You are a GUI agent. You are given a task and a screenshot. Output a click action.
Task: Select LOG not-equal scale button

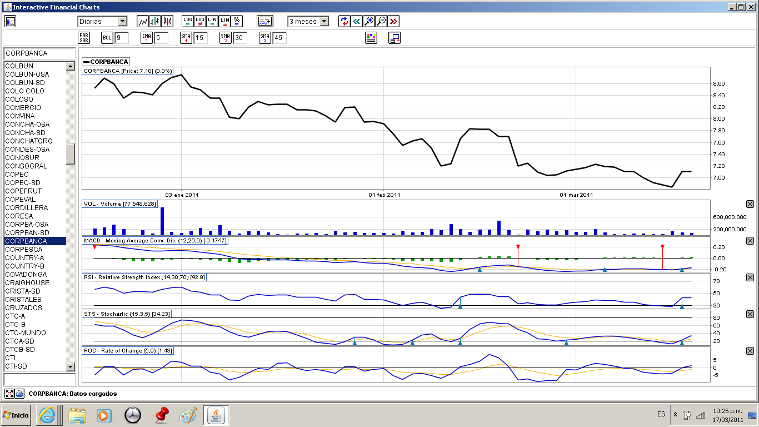point(200,21)
